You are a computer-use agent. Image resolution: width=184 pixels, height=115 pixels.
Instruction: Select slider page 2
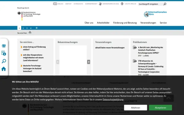click(23, 28)
